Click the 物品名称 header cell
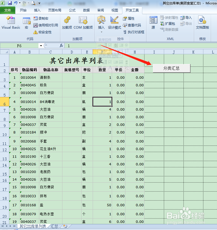The image size is (217, 230). (51, 70)
